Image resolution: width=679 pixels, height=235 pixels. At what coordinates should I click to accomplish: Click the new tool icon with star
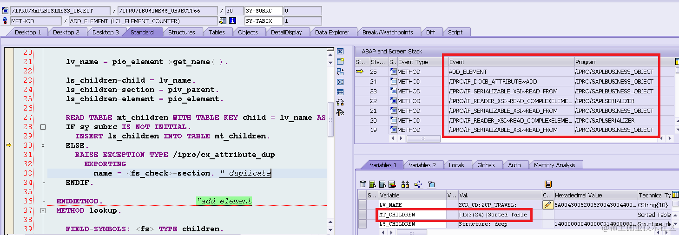tap(340, 62)
